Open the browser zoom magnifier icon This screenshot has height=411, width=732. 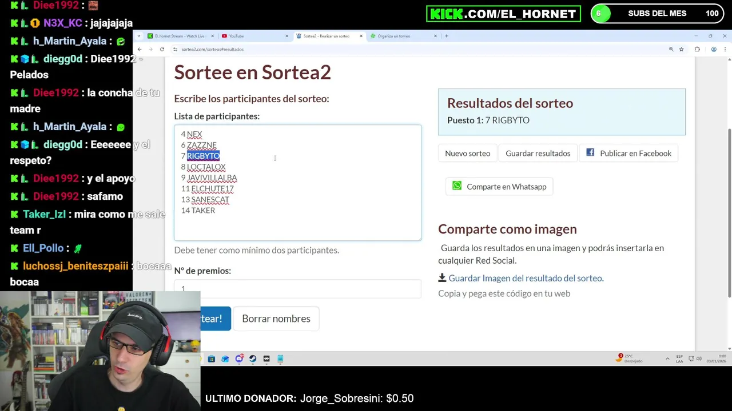click(x=671, y=50)
